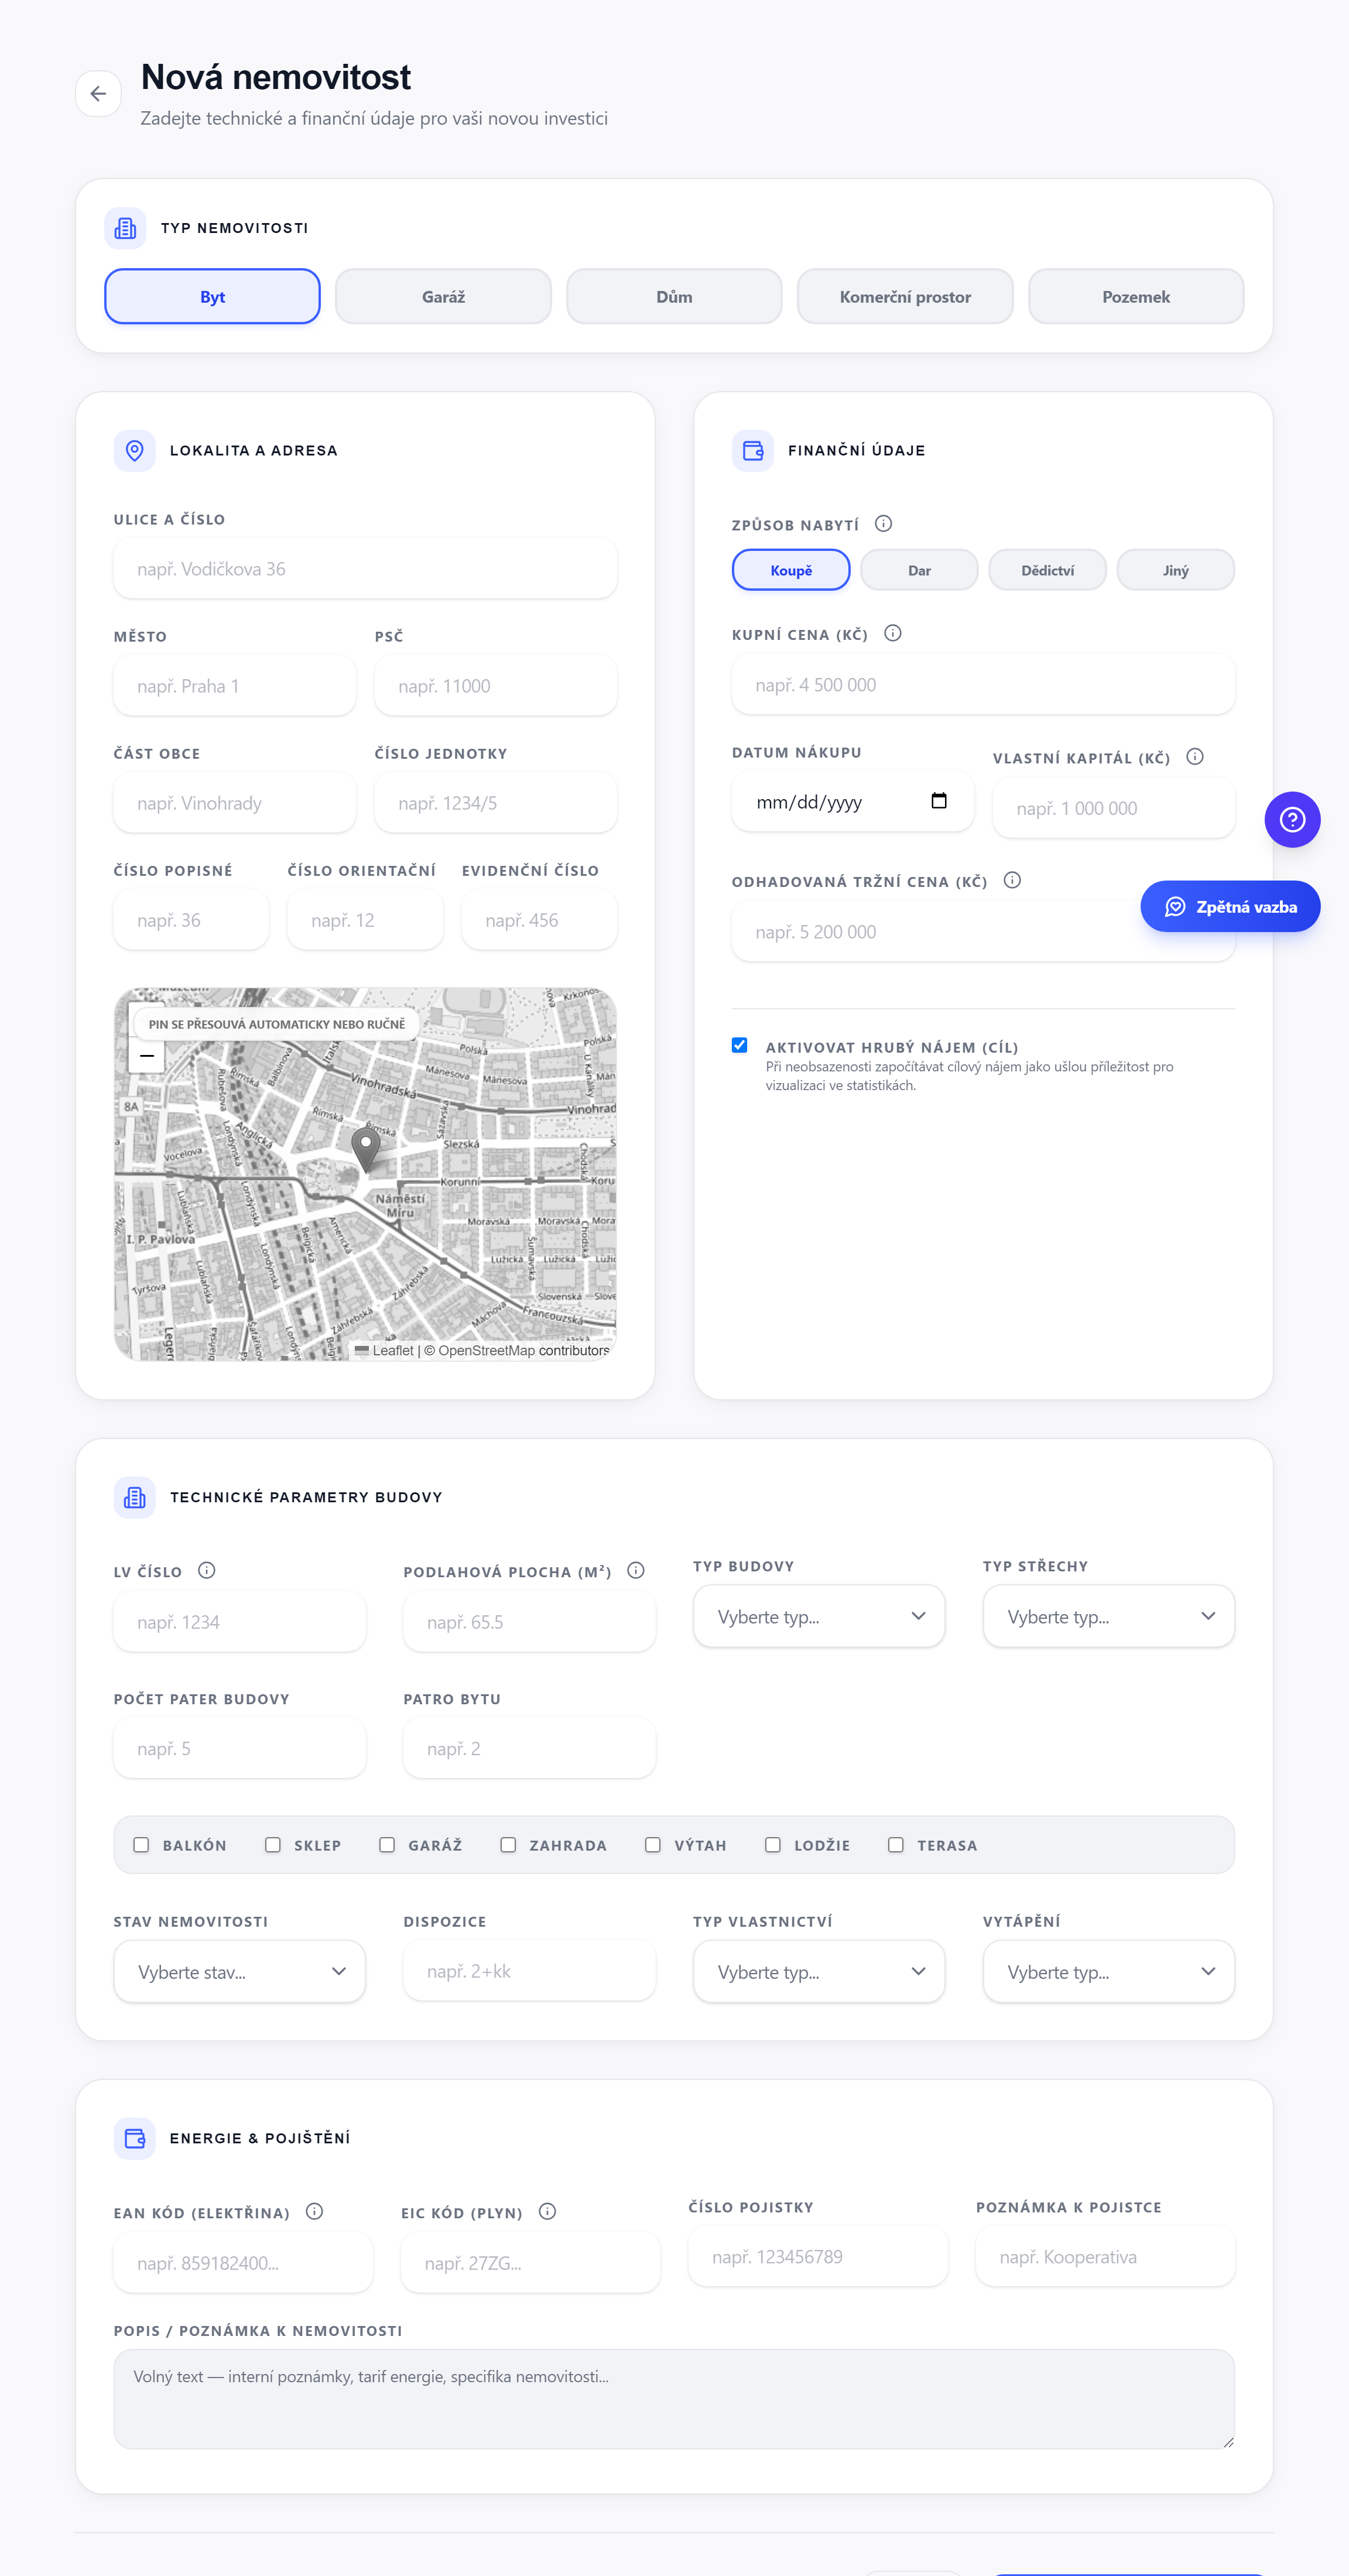Screen dimensions: 1349x2576
Task: Click the Lokalita a adresa pin icon
Action: (134, 451)
